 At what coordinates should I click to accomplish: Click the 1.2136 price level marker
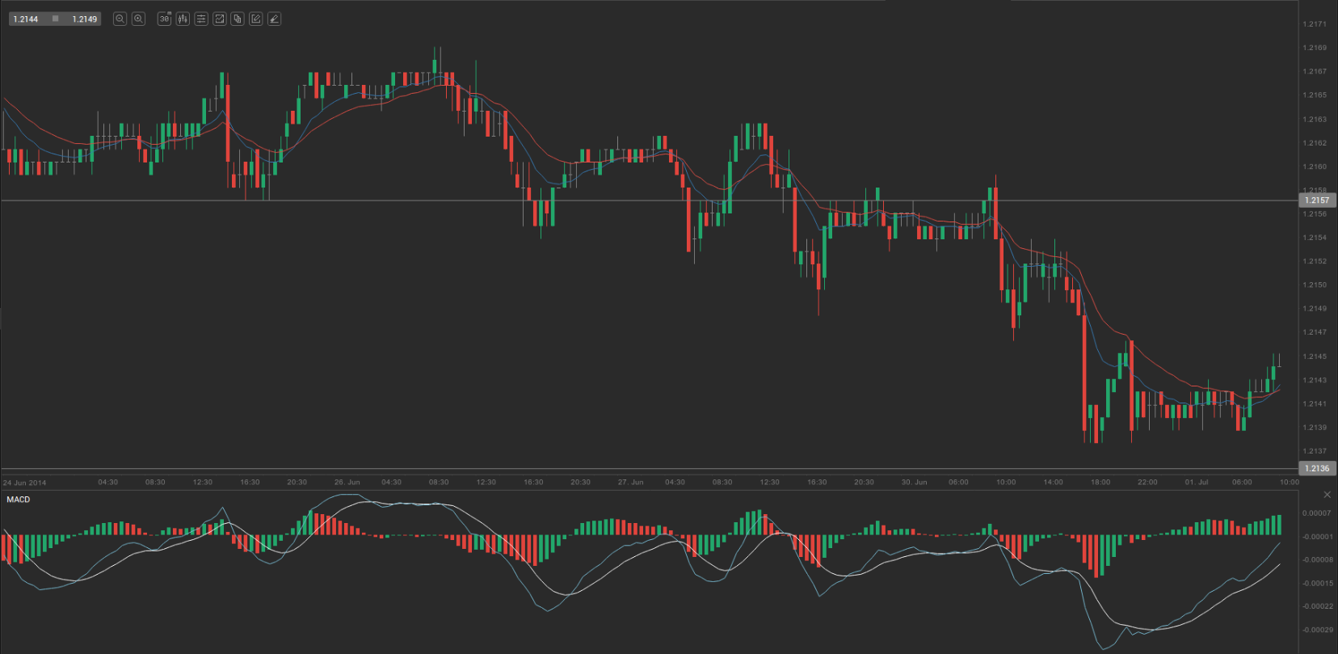(x=1316, y=468)
